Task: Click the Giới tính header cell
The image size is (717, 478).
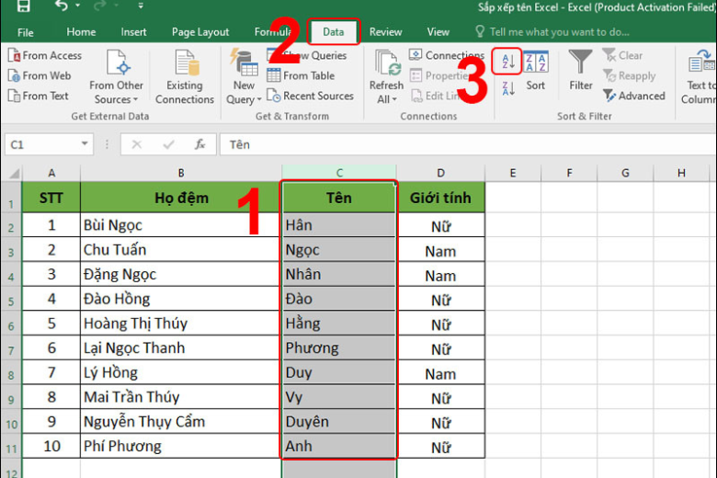Action: pyautogui.click(x=440, y=198)
